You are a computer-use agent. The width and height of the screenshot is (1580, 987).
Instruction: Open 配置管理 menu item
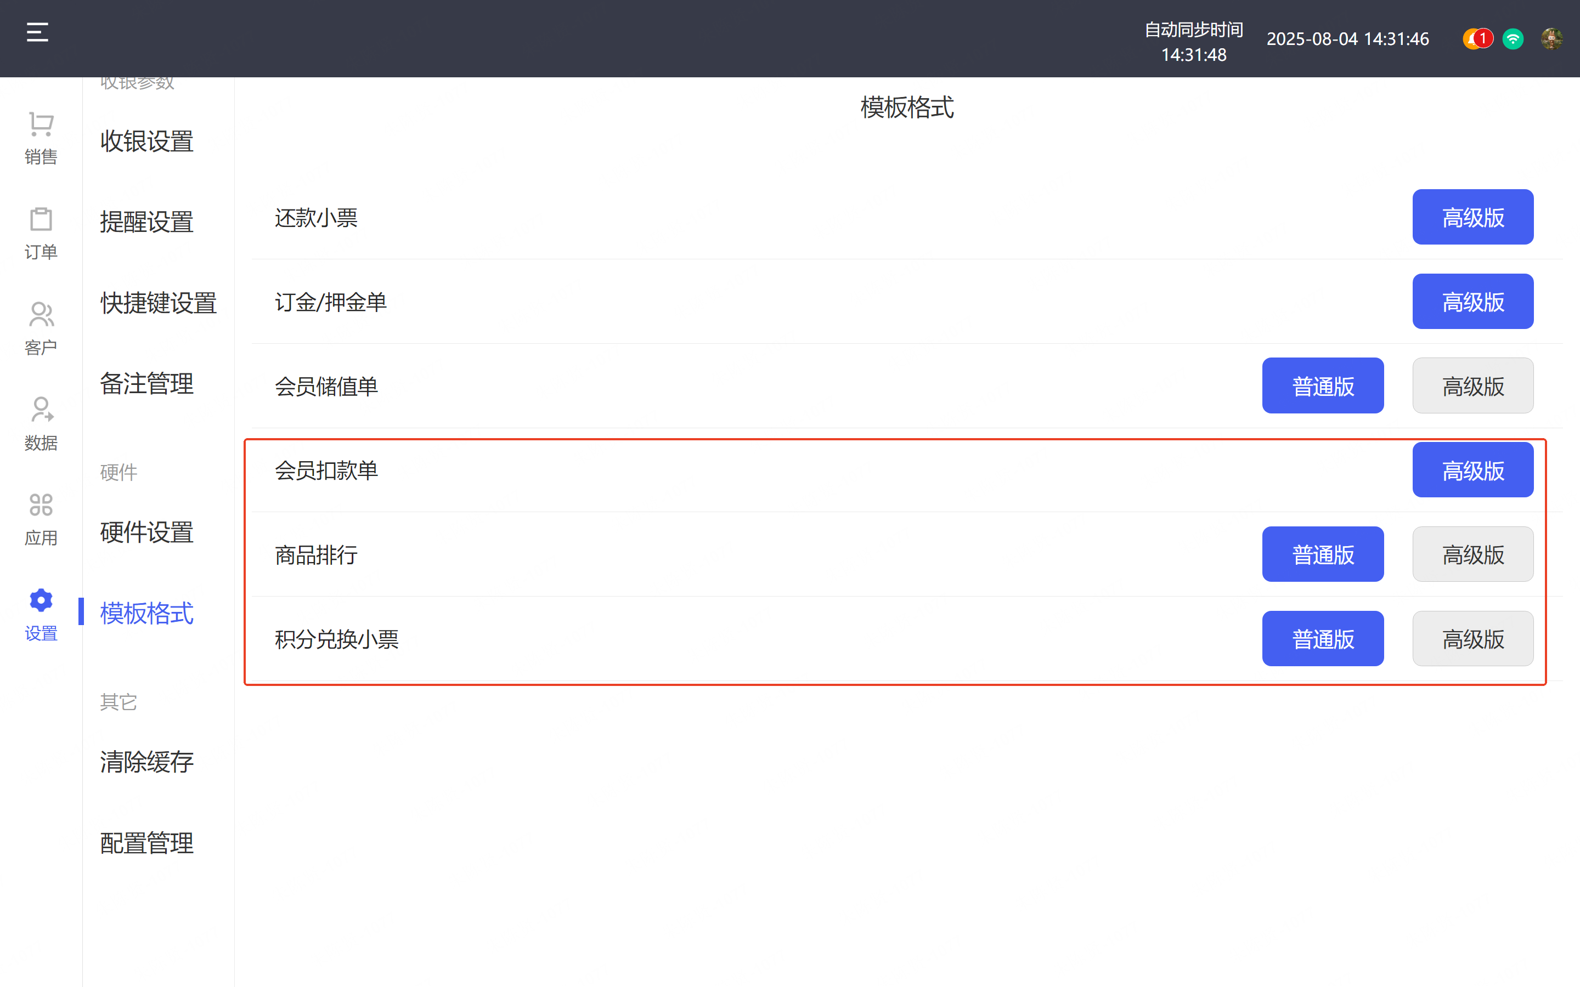[x=147, y=843]
